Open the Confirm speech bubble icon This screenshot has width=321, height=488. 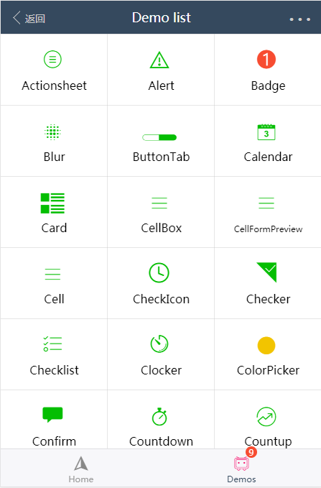[x=52, y=415]
